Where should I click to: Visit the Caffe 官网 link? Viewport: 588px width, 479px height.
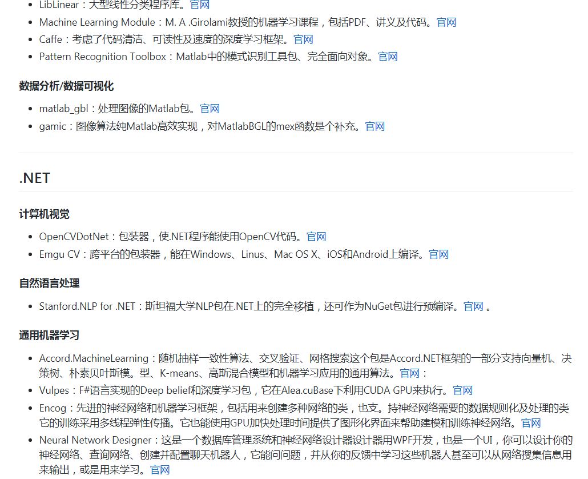pos(303,39)
